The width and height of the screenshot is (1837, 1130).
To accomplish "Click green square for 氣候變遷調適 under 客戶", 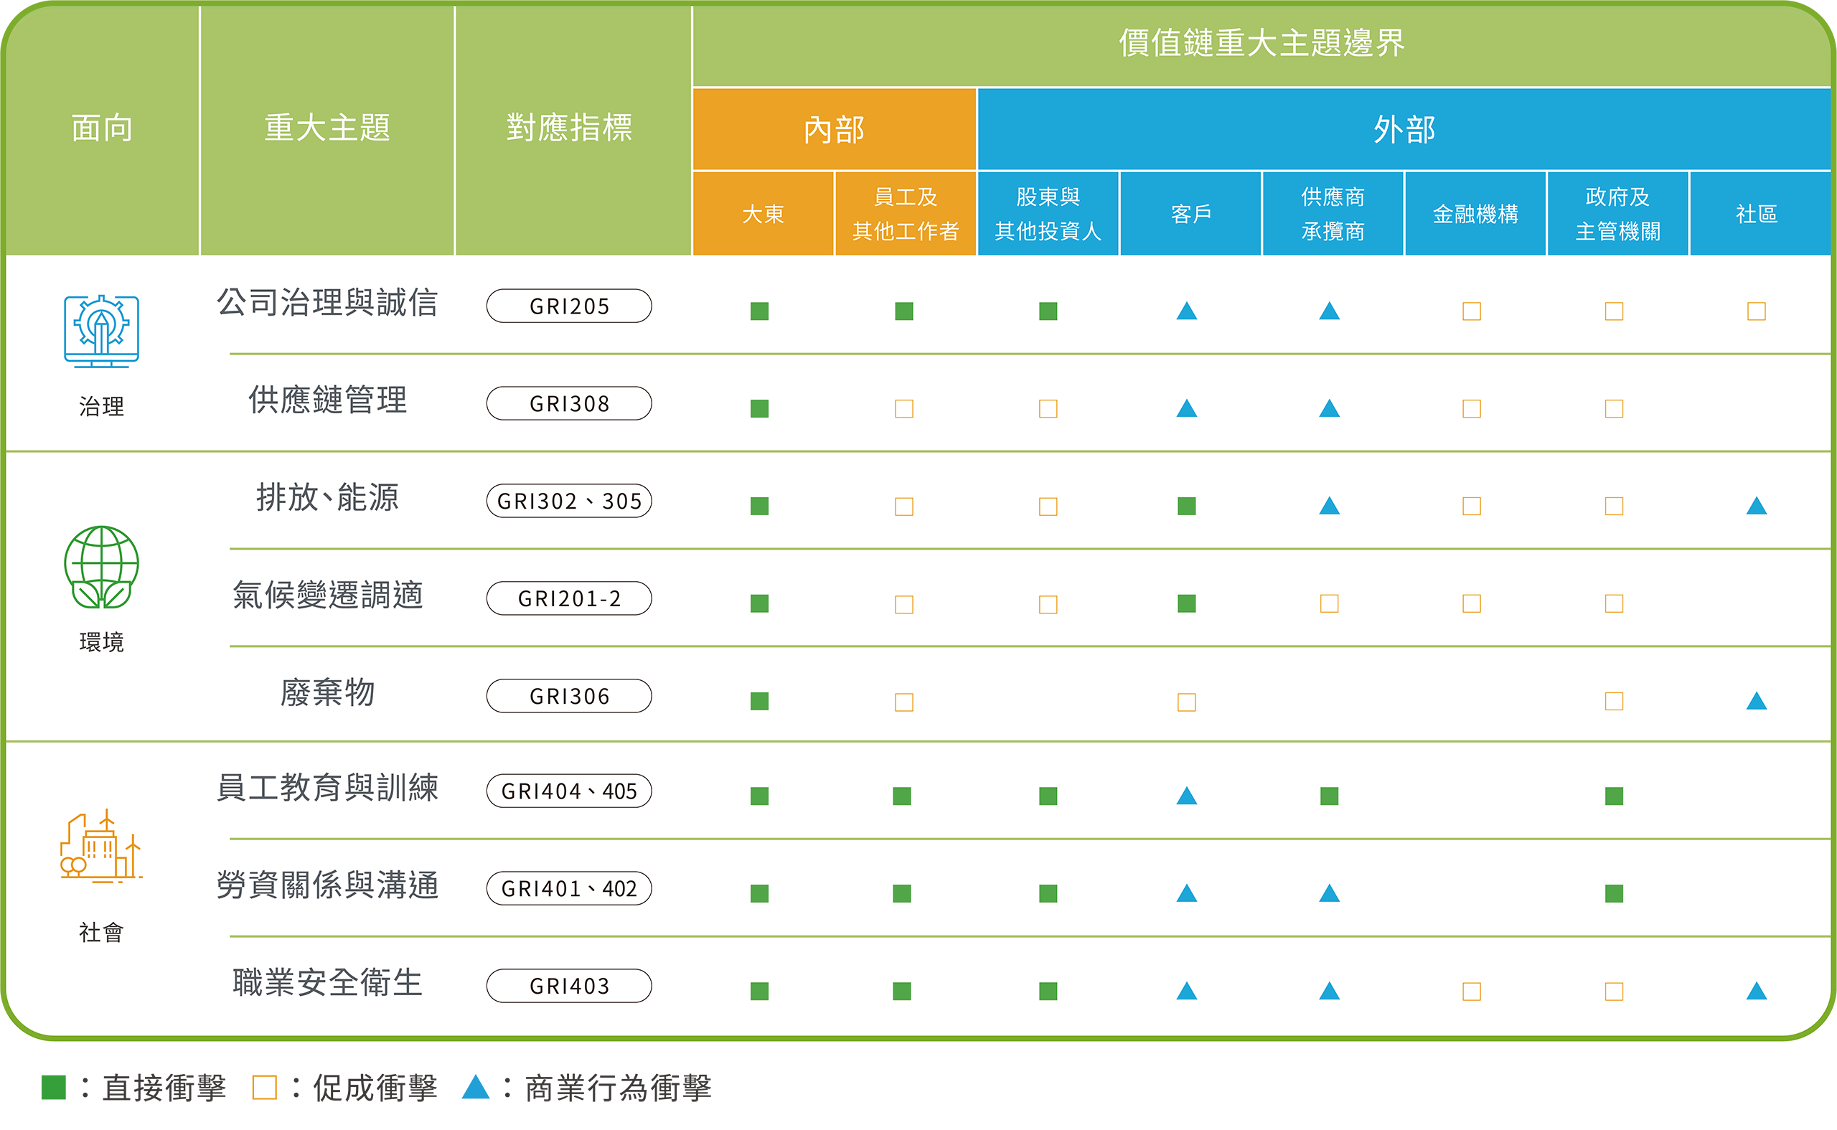I will 1186,603.
